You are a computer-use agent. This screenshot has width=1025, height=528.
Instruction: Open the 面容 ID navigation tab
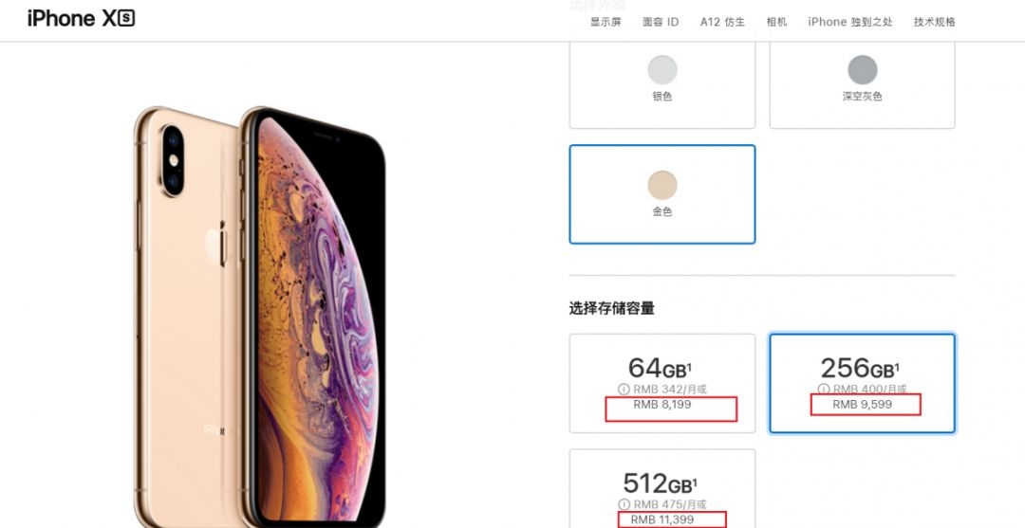point(661,22)
